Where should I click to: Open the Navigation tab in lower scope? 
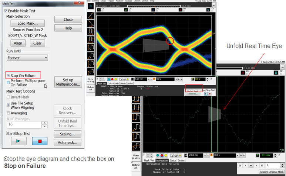click(162, 161)
